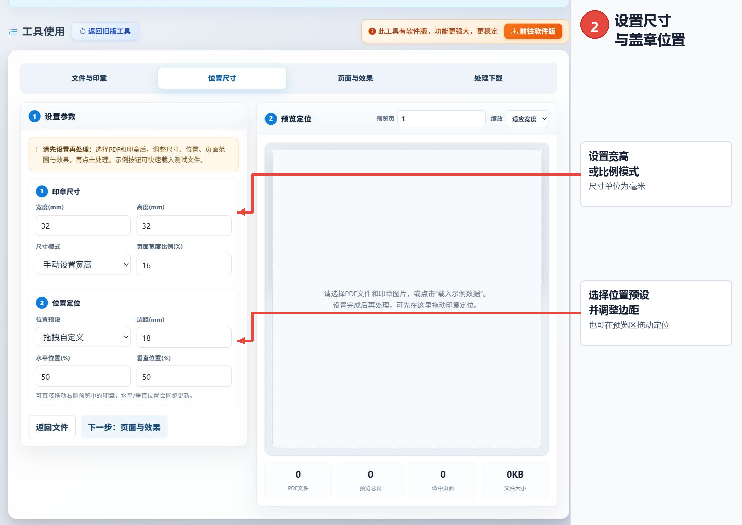Click the 高度(mm) input field

point(184,226)
